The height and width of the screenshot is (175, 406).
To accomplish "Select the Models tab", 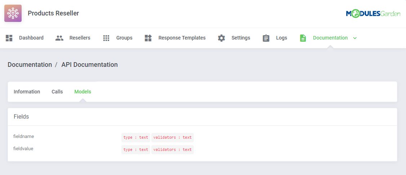I will (x=82, y=92).
